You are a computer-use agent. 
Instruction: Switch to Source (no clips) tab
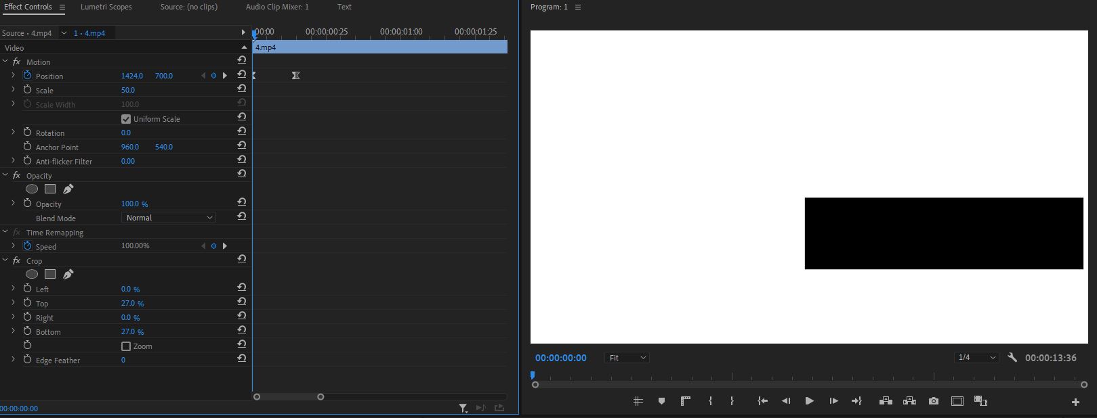(189, 7)
